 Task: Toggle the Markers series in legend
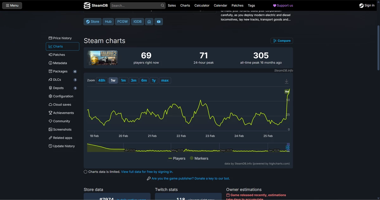(x=199, y=158)
